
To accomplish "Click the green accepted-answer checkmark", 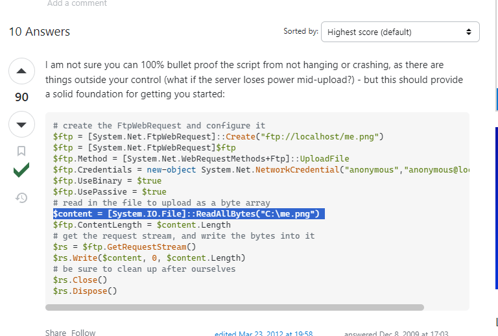I will 21,170.
